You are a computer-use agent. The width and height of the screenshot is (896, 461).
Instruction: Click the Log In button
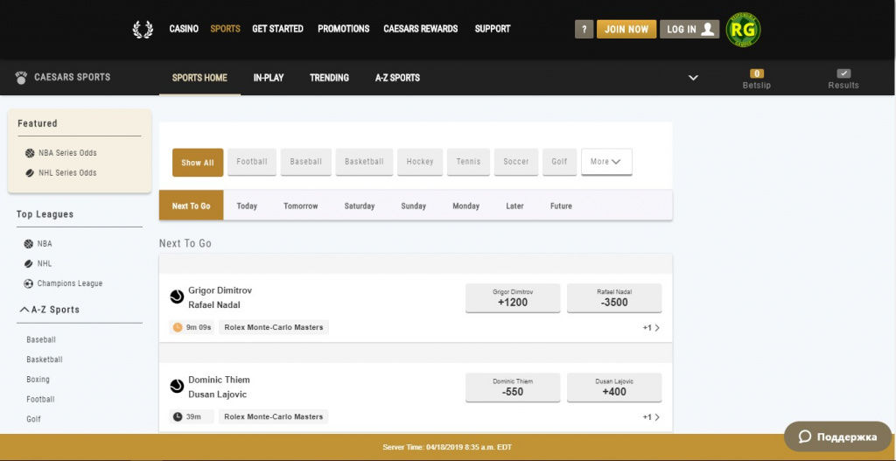[689, 29]
